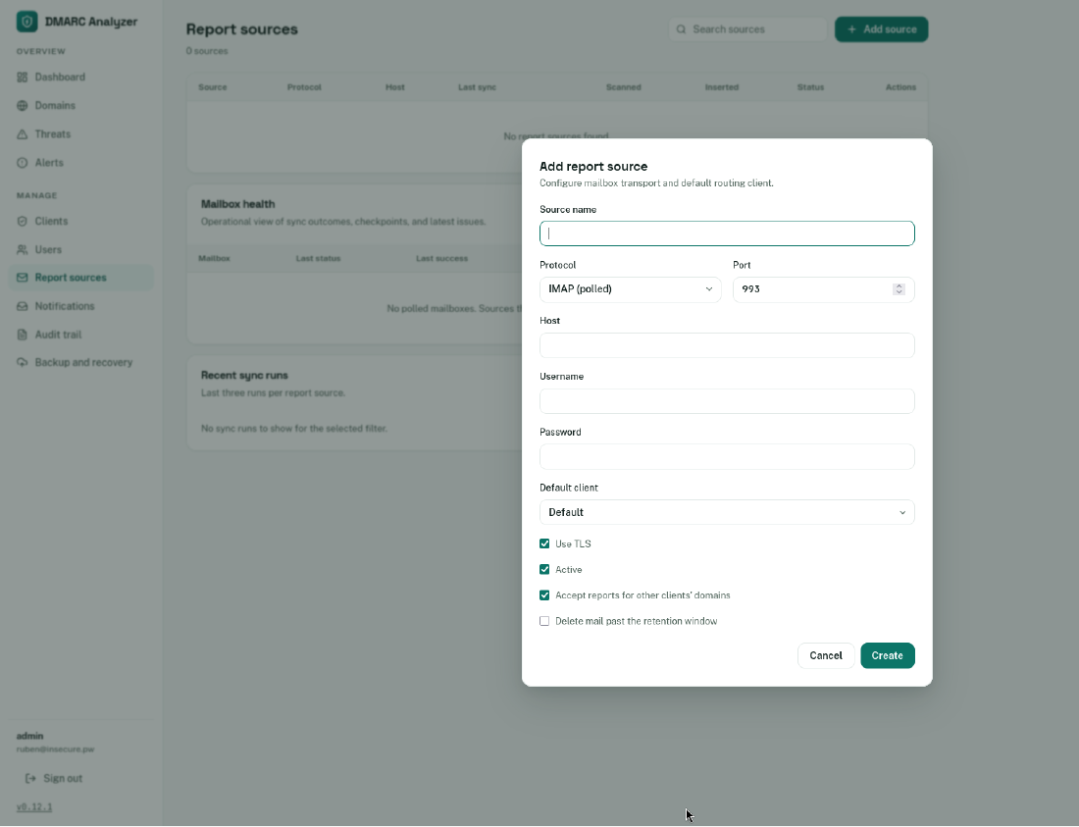Click the Sign out arrow icon
This screenshot has height=827, width=1079.
coord(30,779)
